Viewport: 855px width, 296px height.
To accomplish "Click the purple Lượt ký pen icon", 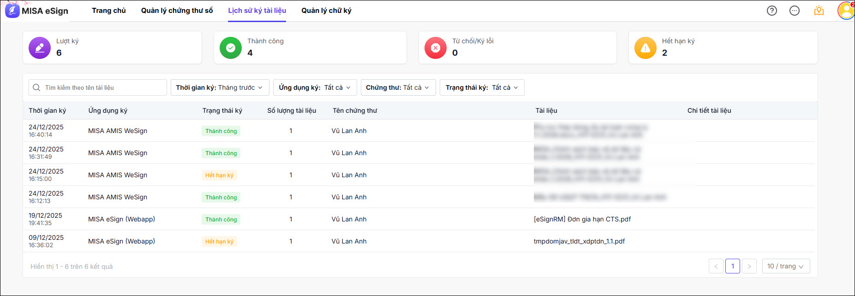I will coord(40,48).
